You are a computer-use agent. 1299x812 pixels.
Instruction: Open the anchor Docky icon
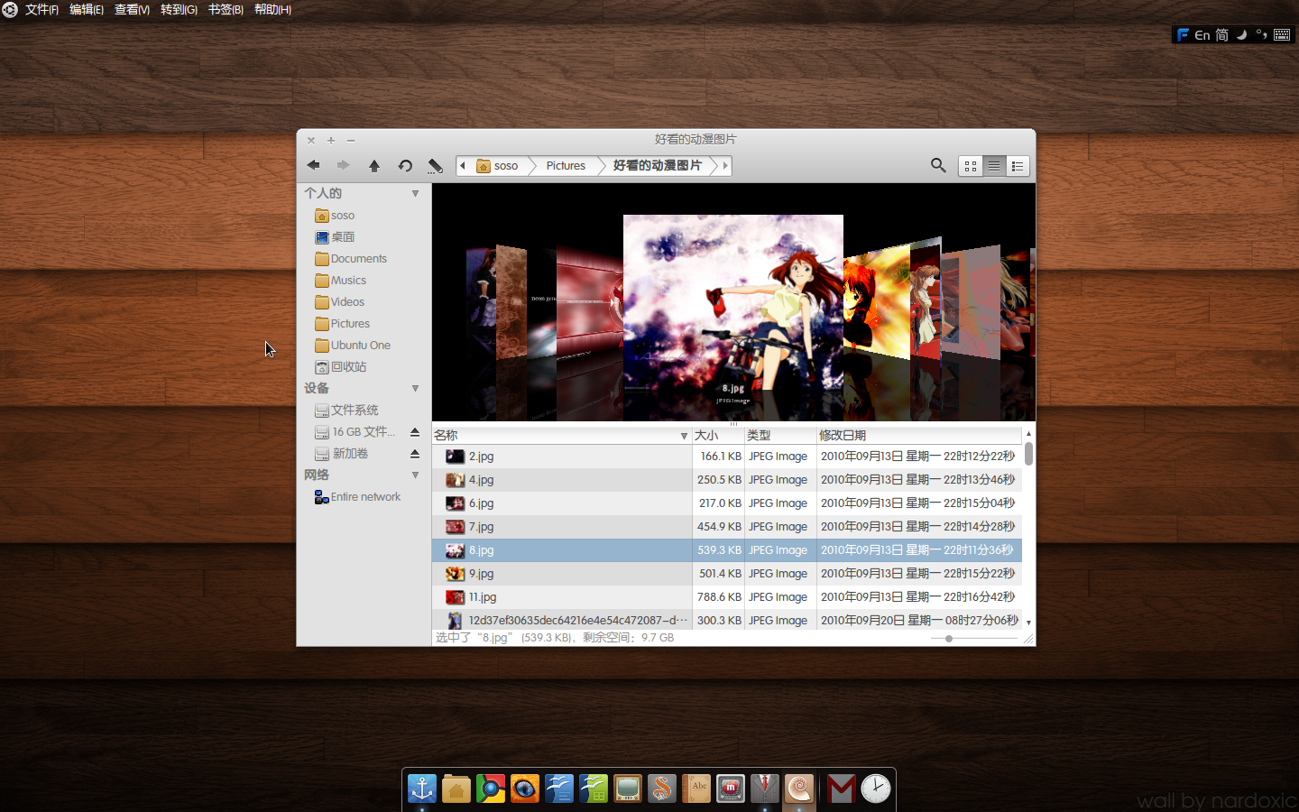(422, 789)
